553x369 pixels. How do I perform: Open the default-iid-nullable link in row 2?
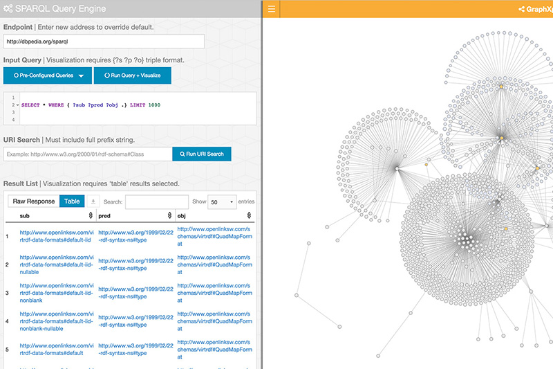(55, 265)
